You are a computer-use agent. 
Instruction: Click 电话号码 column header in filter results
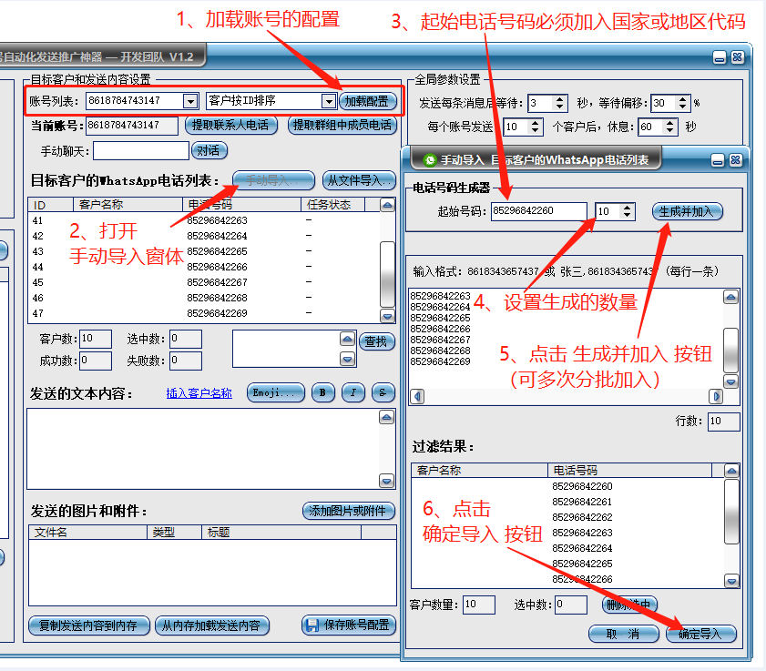point(629,470)
